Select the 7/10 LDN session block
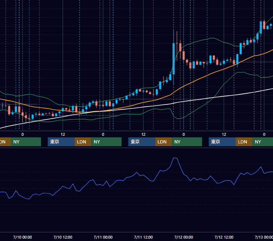The height and width of the screenshot is (241, 273). [x=83, y=142]
